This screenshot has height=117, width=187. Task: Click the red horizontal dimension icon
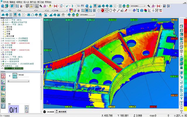pyautogui.click(x=56, y=6)
